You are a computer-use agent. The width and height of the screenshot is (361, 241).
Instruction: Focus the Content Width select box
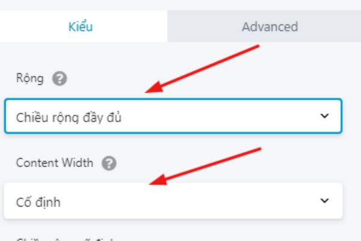pos(211,201)
